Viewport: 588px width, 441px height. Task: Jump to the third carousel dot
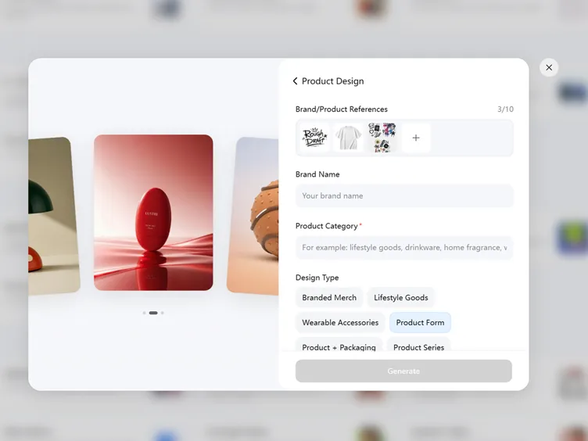(163, 313)
